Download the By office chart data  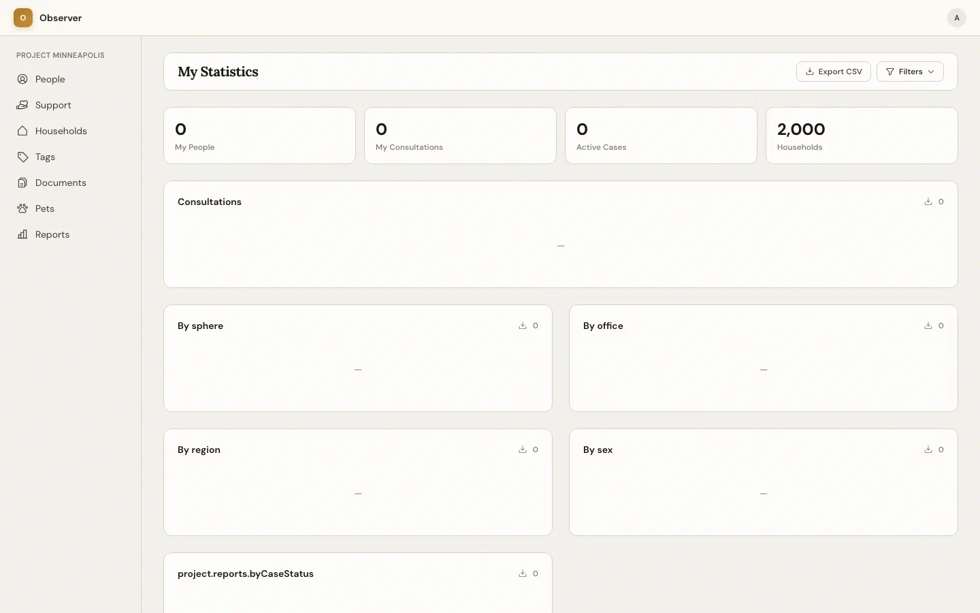(x=928, y=326)
